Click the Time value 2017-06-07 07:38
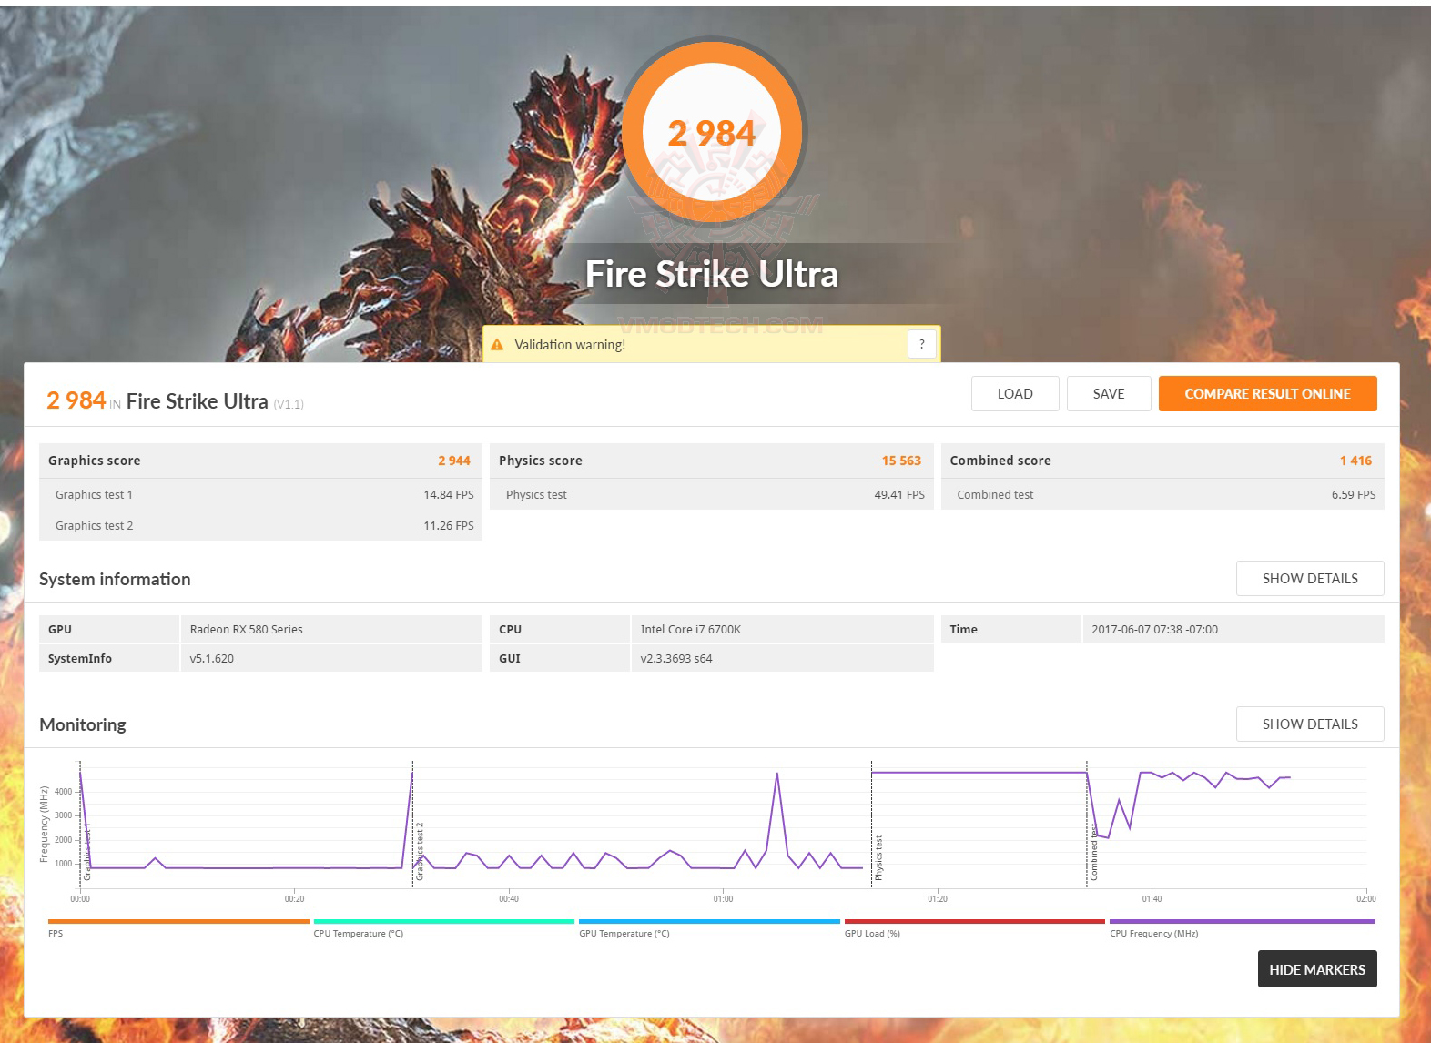The height and width of the screenshot is (1043, 1431). [x=1154, y=630]
